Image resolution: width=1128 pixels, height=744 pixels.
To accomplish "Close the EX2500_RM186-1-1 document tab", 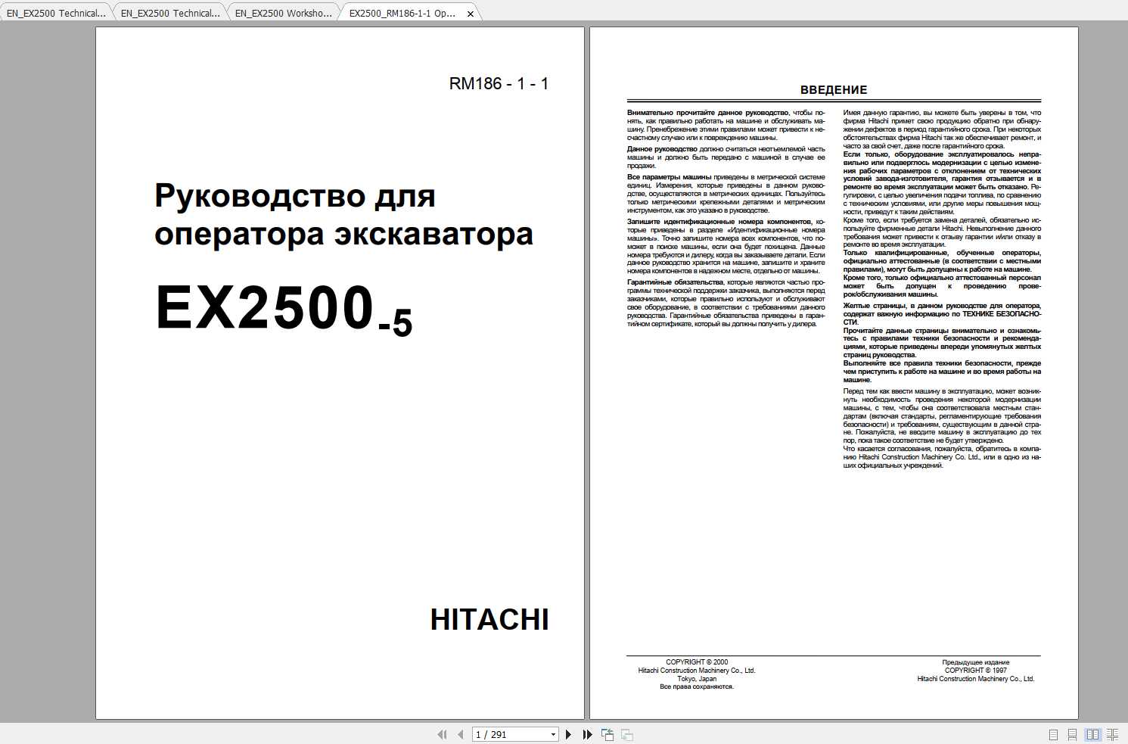I will click(x=470, y=12).
